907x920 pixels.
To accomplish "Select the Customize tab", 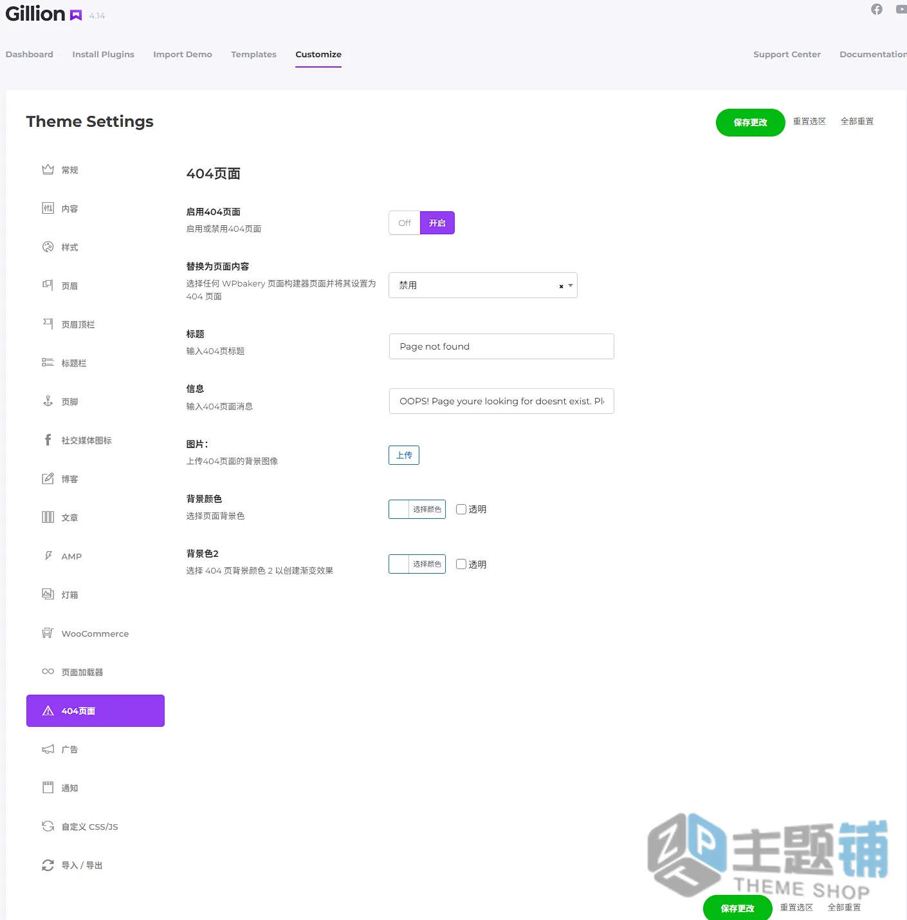I will coord(318,54).
